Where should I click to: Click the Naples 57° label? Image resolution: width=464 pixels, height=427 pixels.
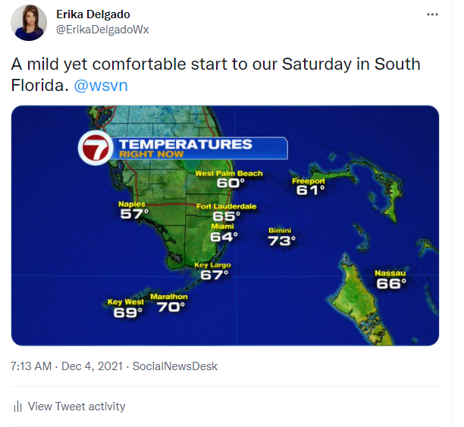tap(133, 210)
